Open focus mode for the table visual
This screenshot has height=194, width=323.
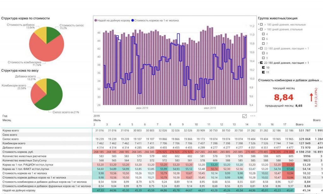244,116
